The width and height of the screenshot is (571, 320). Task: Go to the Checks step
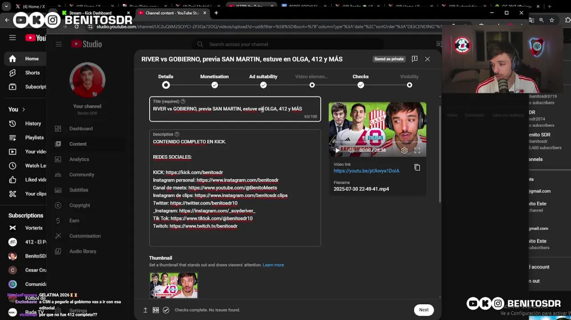pos(360,80)
